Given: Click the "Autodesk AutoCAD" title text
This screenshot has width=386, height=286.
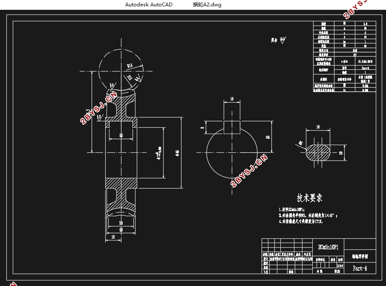Looking at the screenshot, I should 149,4.
